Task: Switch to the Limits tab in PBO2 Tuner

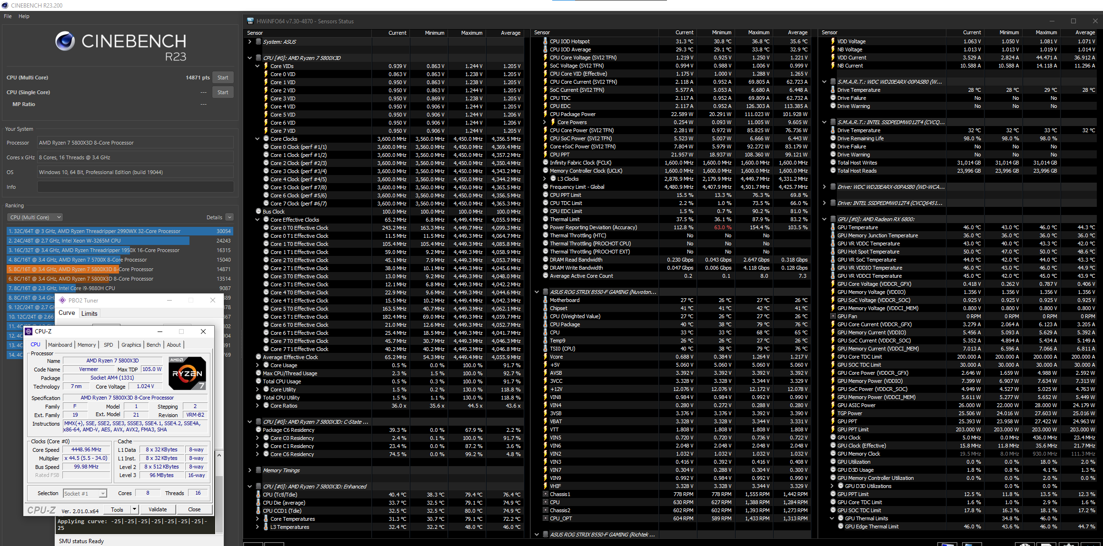Action: point(89,313)
